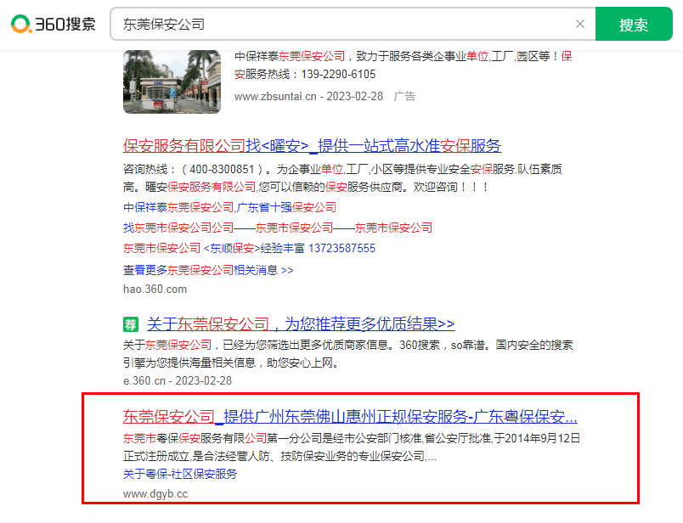Click inside the search input field
Image resolution: width=683 pixels, height=523 pixels.
(340, 24)
